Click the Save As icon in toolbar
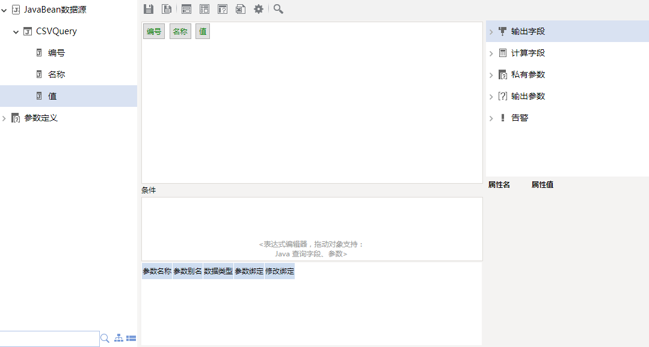Image resolution: width=649 pixels, height=347 pixels. click(x=167, y=8)
